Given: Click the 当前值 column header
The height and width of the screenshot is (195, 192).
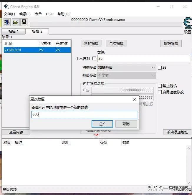Looking at the screenshot, I should click(x=45, y=44).
